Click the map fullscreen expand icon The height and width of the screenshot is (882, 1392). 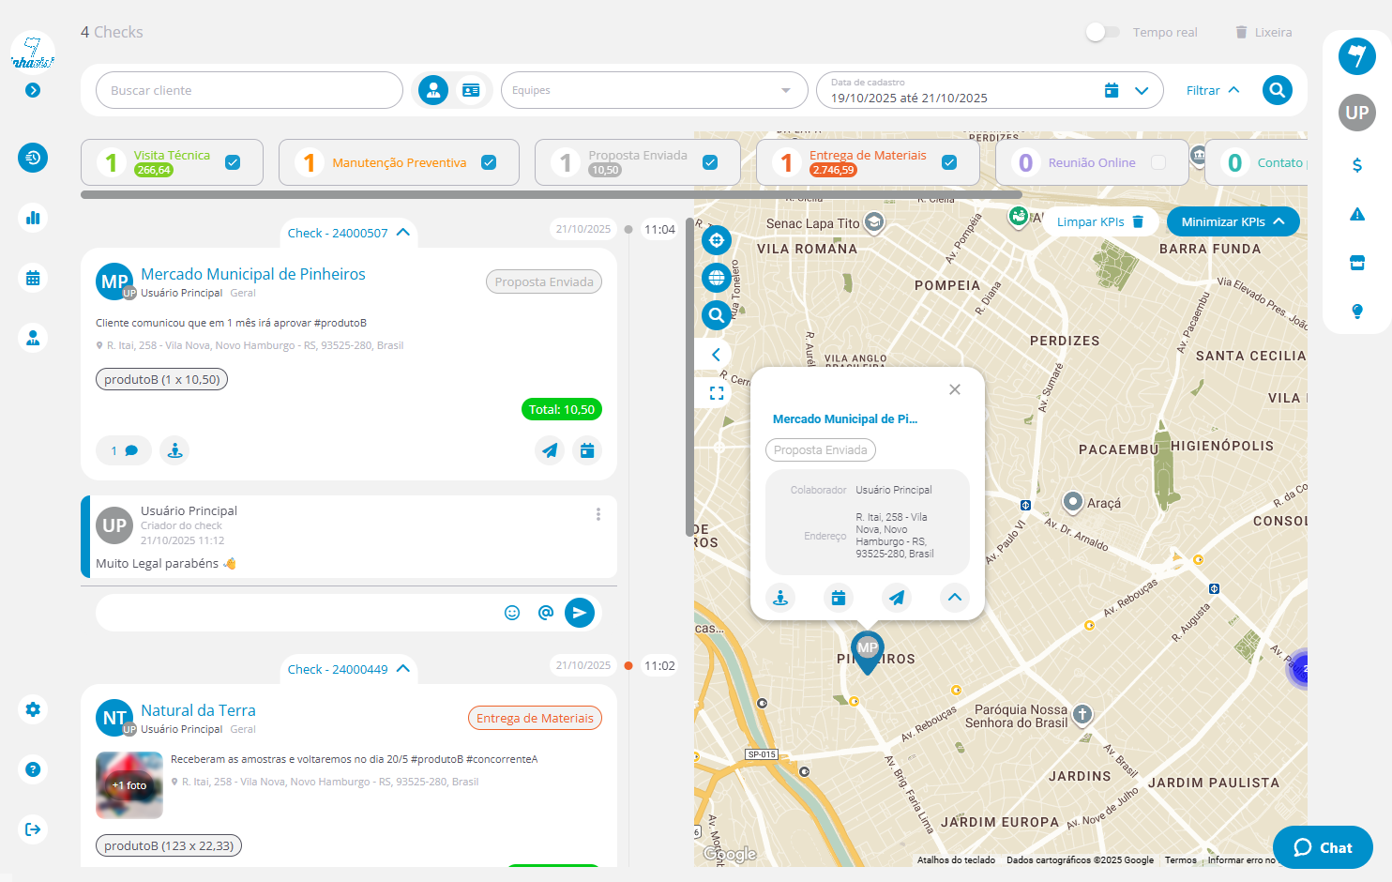pos(717,393)
